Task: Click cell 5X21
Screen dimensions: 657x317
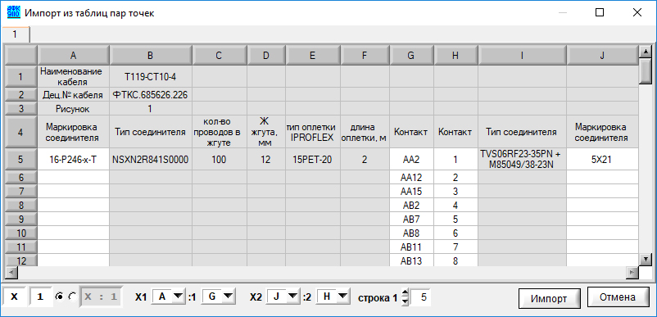Action: pos(602,159)
